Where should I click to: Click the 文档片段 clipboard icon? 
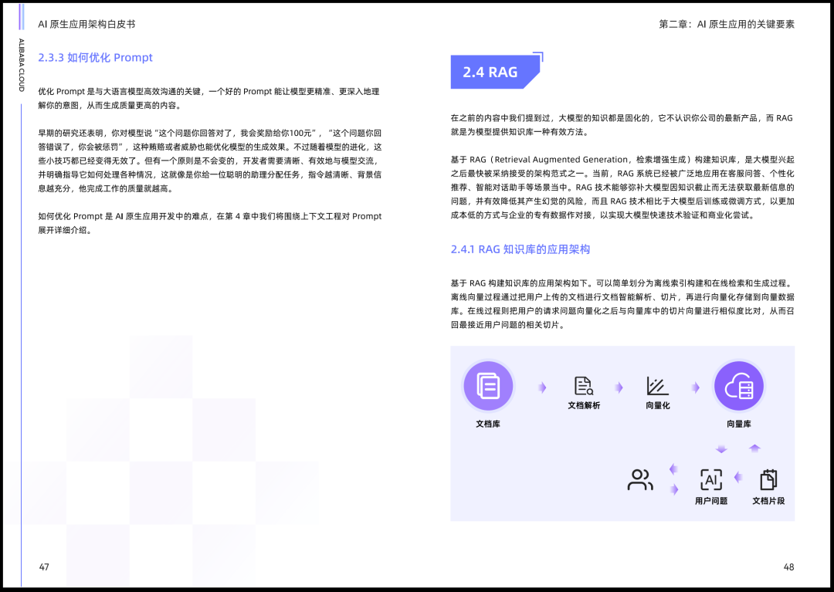[768, 480]
